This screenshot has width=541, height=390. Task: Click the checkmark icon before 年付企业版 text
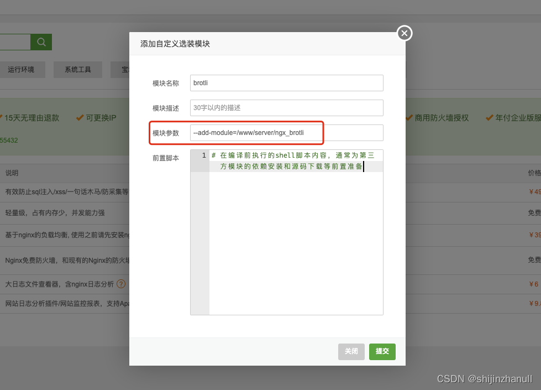[x=490, y=117]
